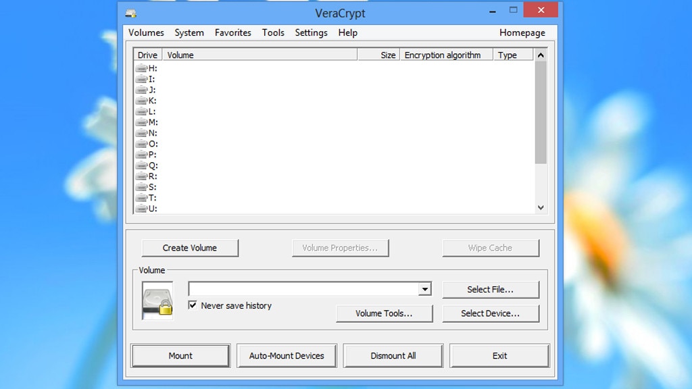Open the Settings menu
692x389 pixels.
point(311,32)
